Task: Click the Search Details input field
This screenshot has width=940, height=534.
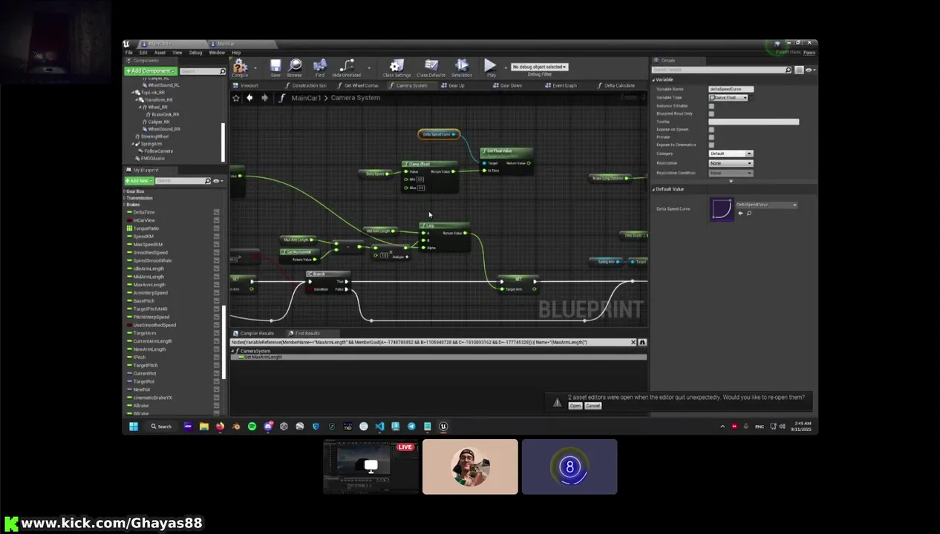Action: (723, 70)
